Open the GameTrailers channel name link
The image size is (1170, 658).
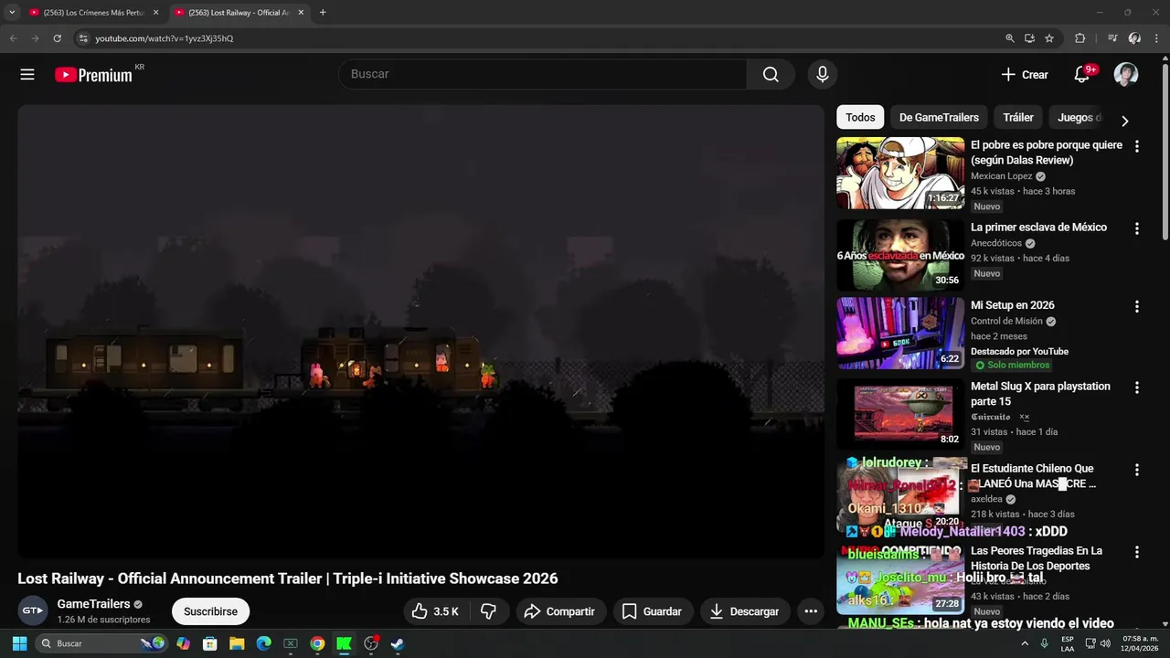point(93,604)
